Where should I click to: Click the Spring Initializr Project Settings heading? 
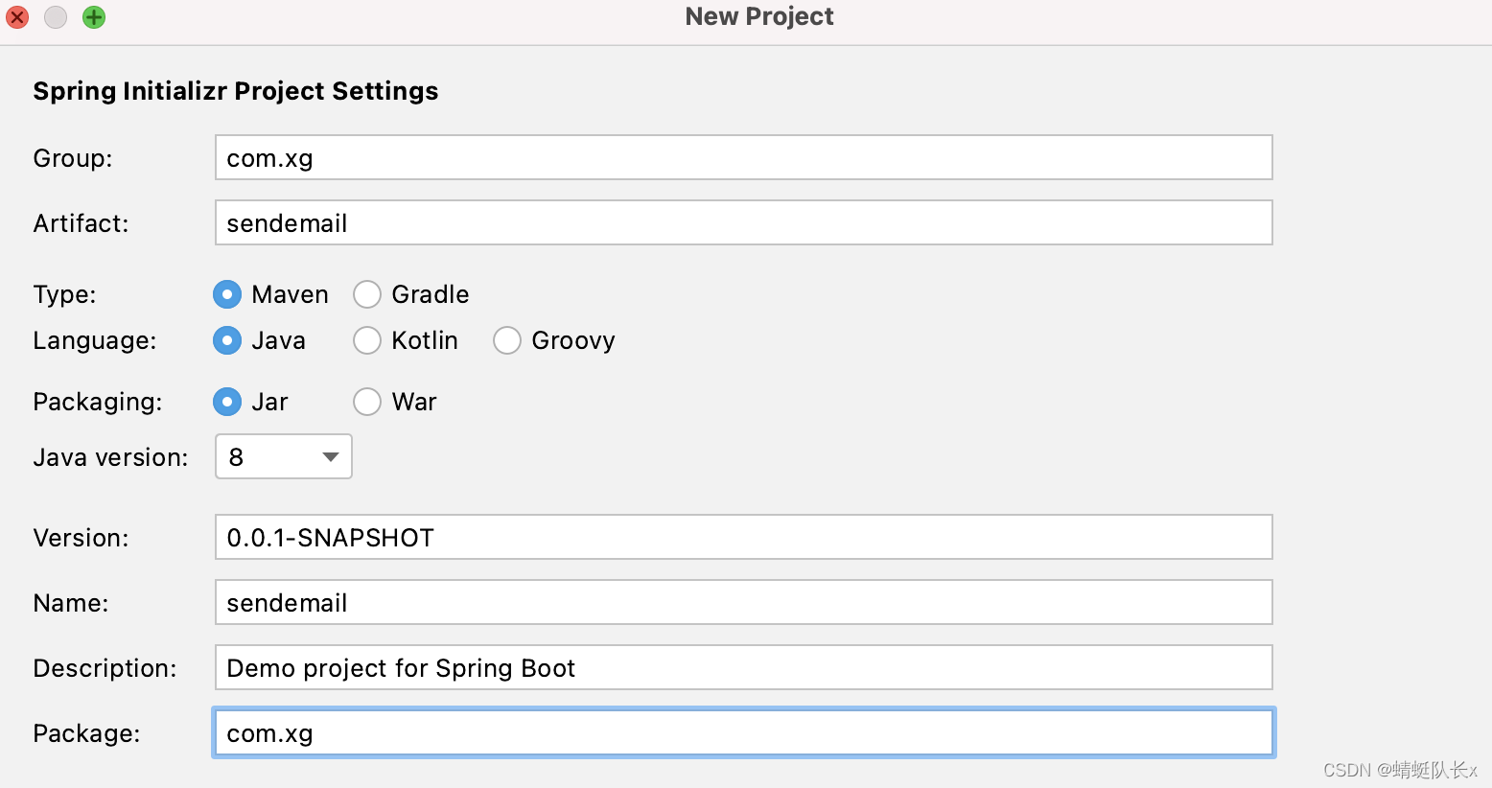(236, 91)
